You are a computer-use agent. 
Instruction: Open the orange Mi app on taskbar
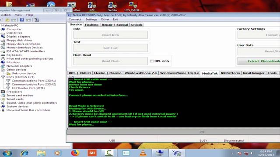click(x=92, y=153)
